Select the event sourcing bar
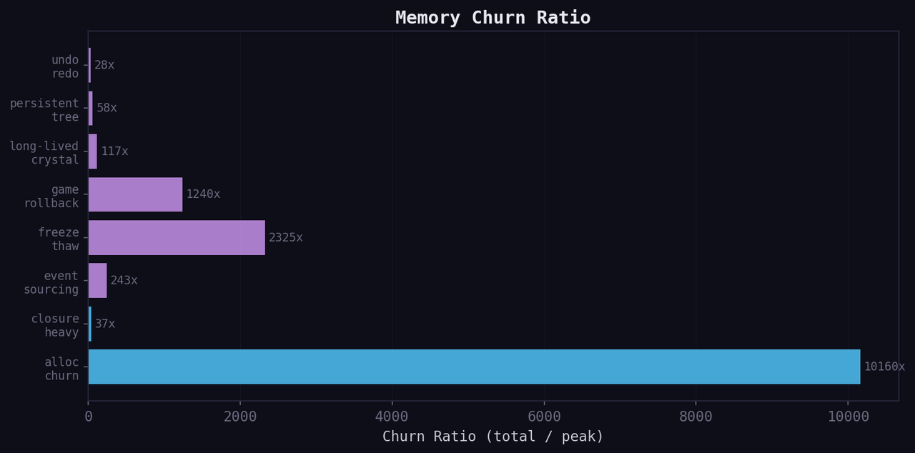The height and width of the screenshot is (453, 915). coord(97,280)
